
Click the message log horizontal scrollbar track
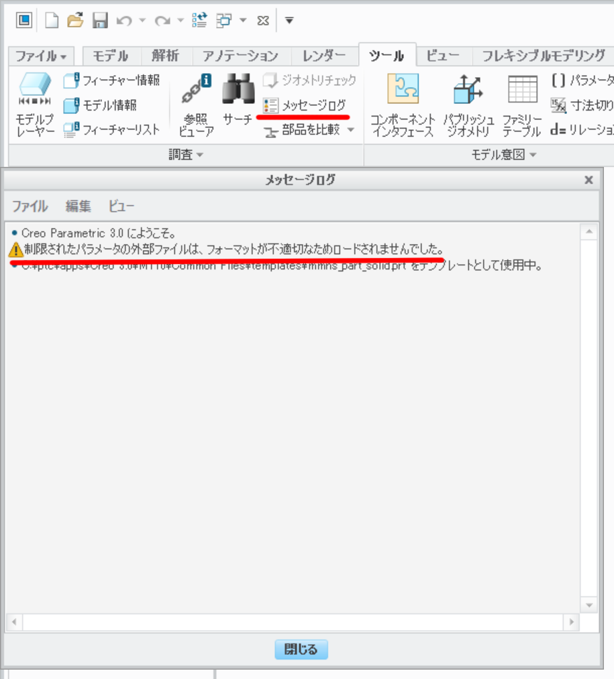coord(293,622)
